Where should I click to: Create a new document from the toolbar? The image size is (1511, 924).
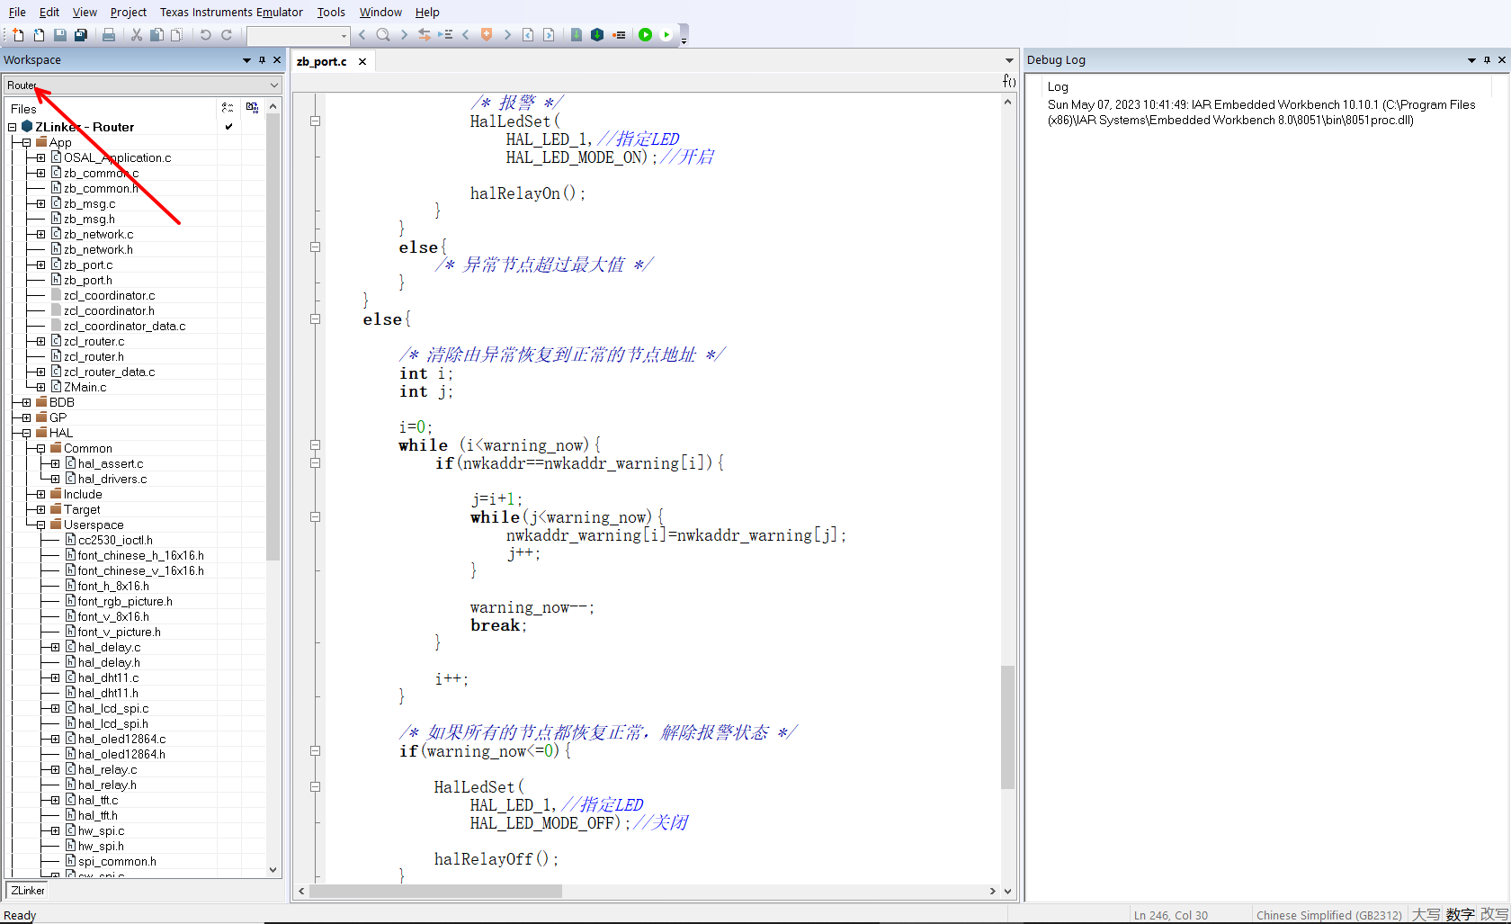(x=18, y=35)
